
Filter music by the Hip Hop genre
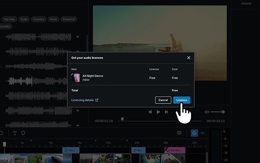pyautogui.click(x=9, y=19)
